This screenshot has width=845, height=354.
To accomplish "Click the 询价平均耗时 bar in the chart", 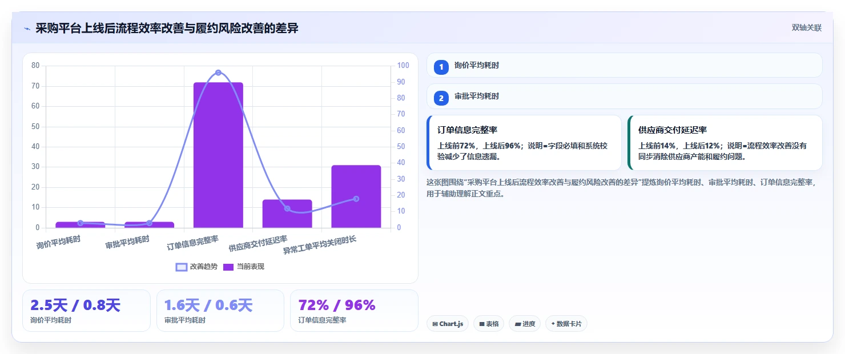I will [80, 225].
